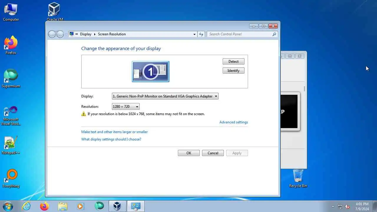
Task: Open Make text and other items larger link
Action: pos(114,132)
